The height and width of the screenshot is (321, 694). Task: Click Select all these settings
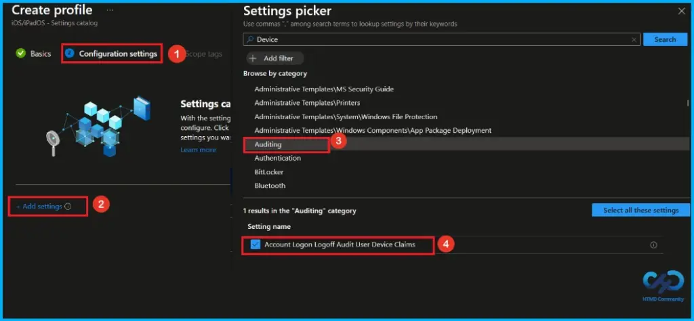point(640,211)
